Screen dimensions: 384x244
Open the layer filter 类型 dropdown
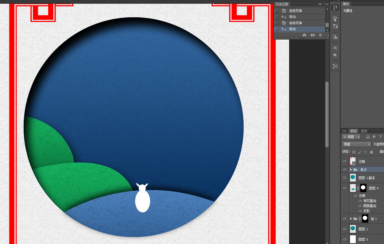[x=351, y=137]
